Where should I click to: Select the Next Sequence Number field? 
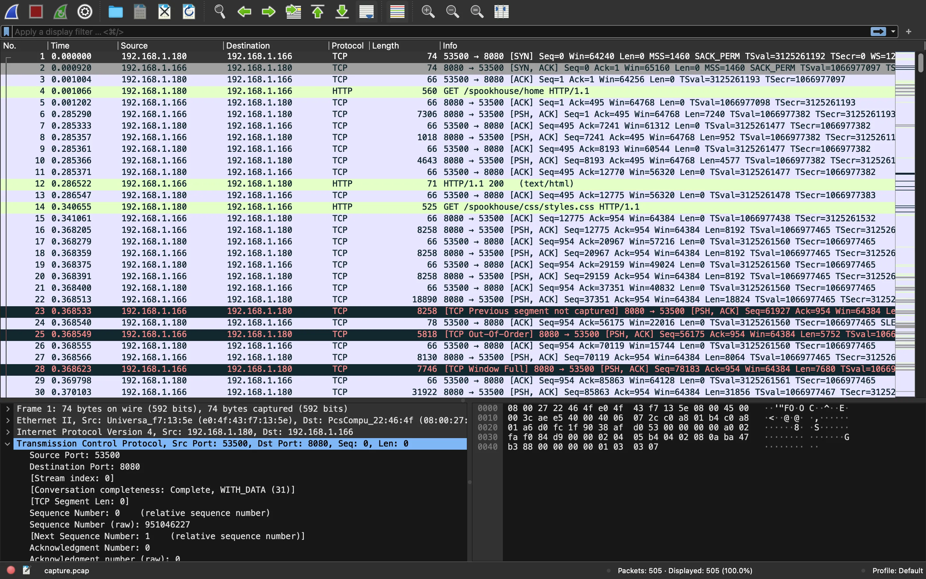[x=168, y=537]
